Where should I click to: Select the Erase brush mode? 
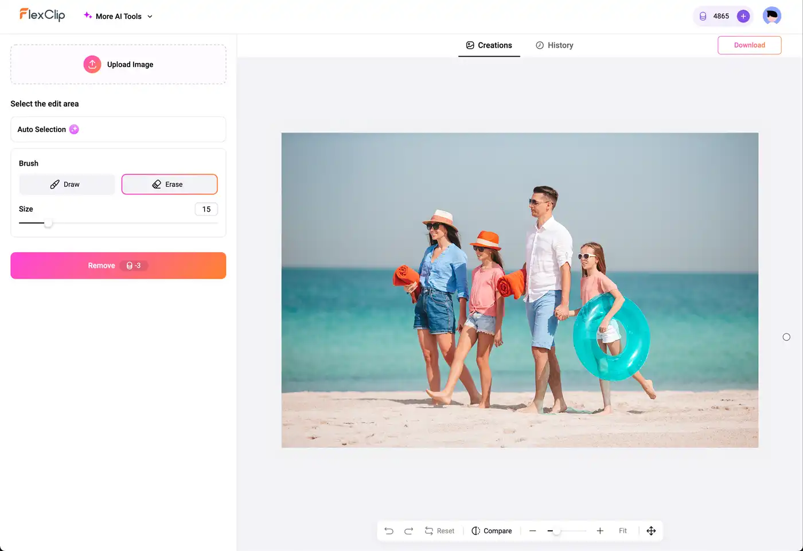[x=169, y=184]
